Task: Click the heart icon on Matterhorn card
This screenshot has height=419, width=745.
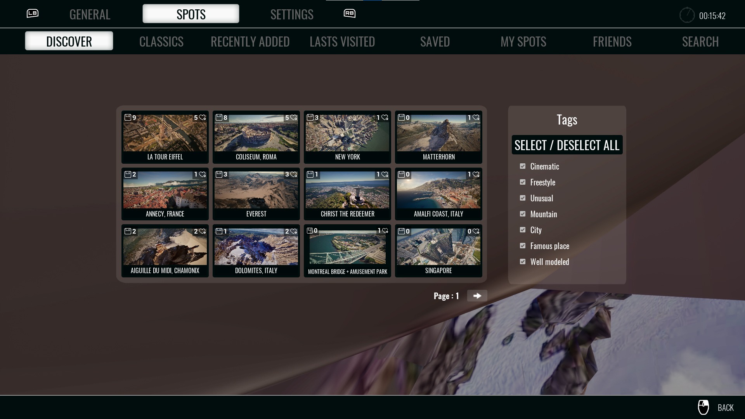Action: [x=476, y=117]
